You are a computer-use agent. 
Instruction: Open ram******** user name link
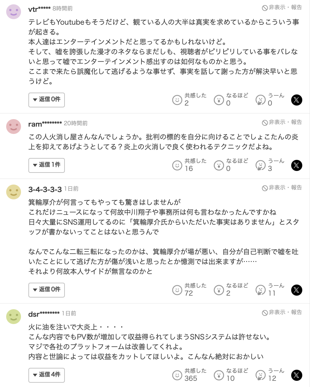45,123
